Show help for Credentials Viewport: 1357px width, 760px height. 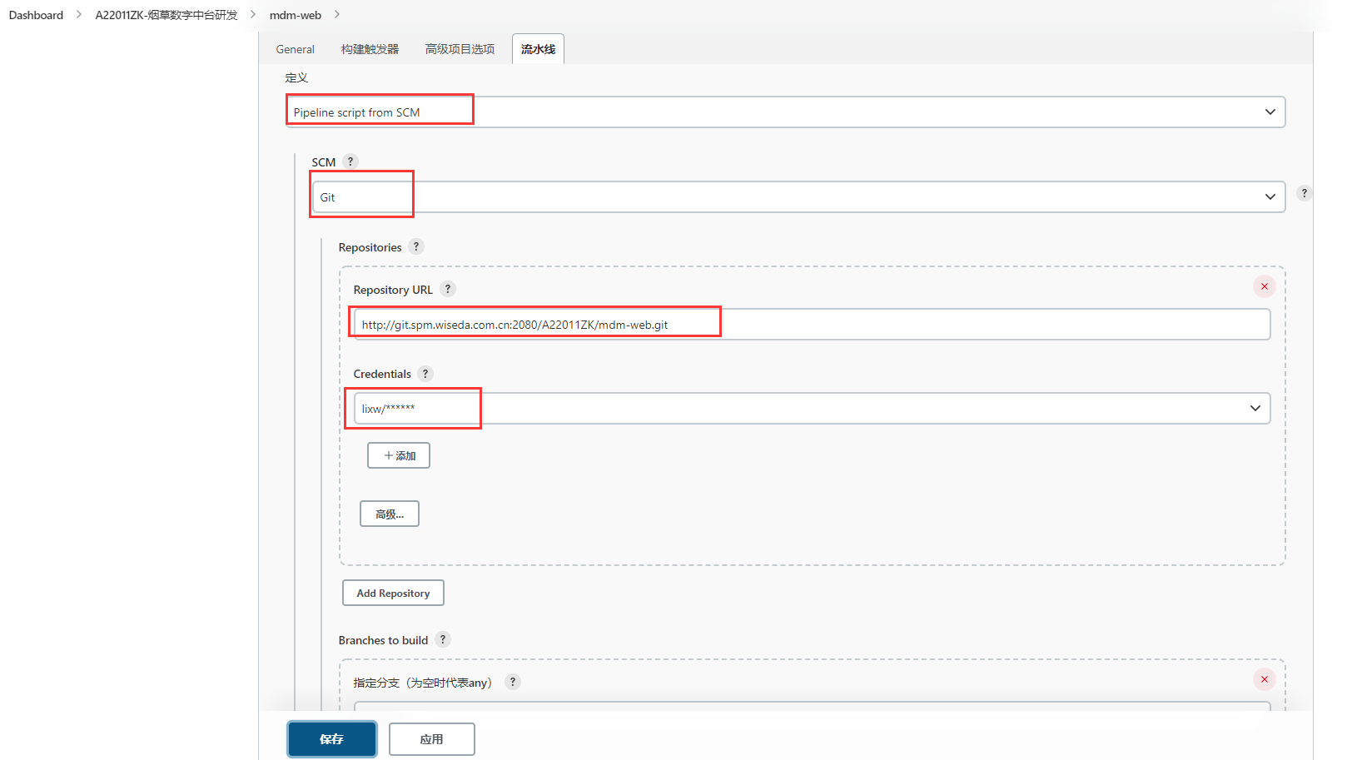[x=425, y=373]
